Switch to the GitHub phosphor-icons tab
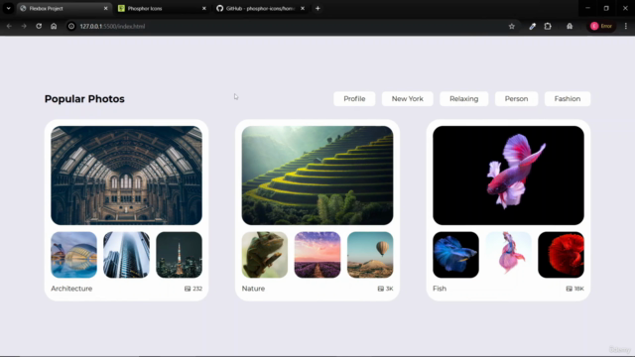 [261, 8]
